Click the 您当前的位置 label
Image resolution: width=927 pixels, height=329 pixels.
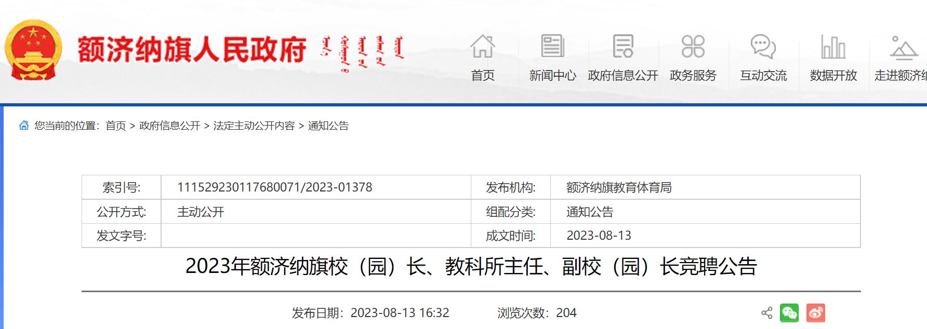point(66,126)
